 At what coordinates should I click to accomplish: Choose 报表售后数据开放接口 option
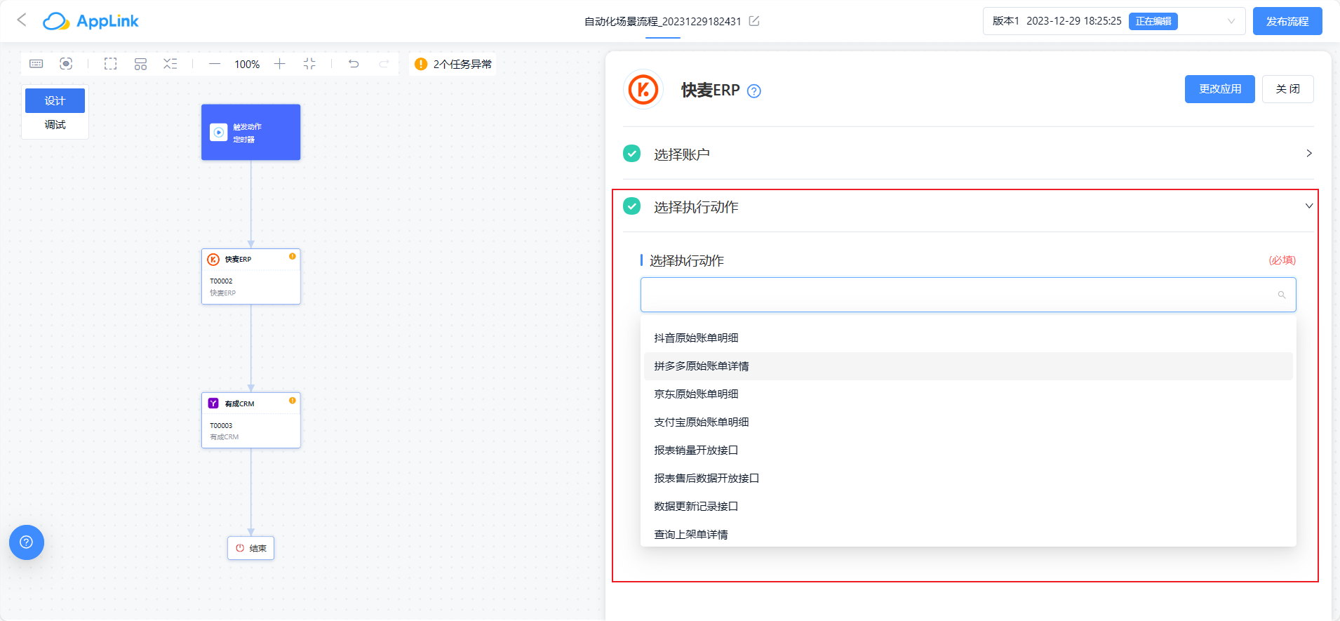(x=968, y=479)
